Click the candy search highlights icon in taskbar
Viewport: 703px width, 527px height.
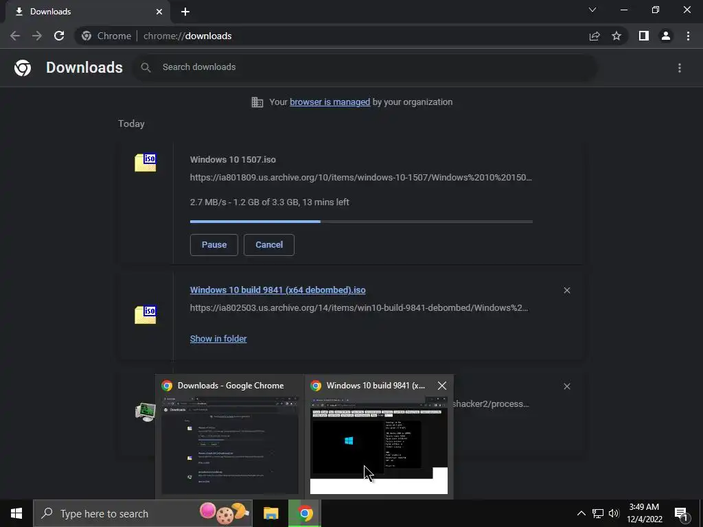click(x=224, y=513)
